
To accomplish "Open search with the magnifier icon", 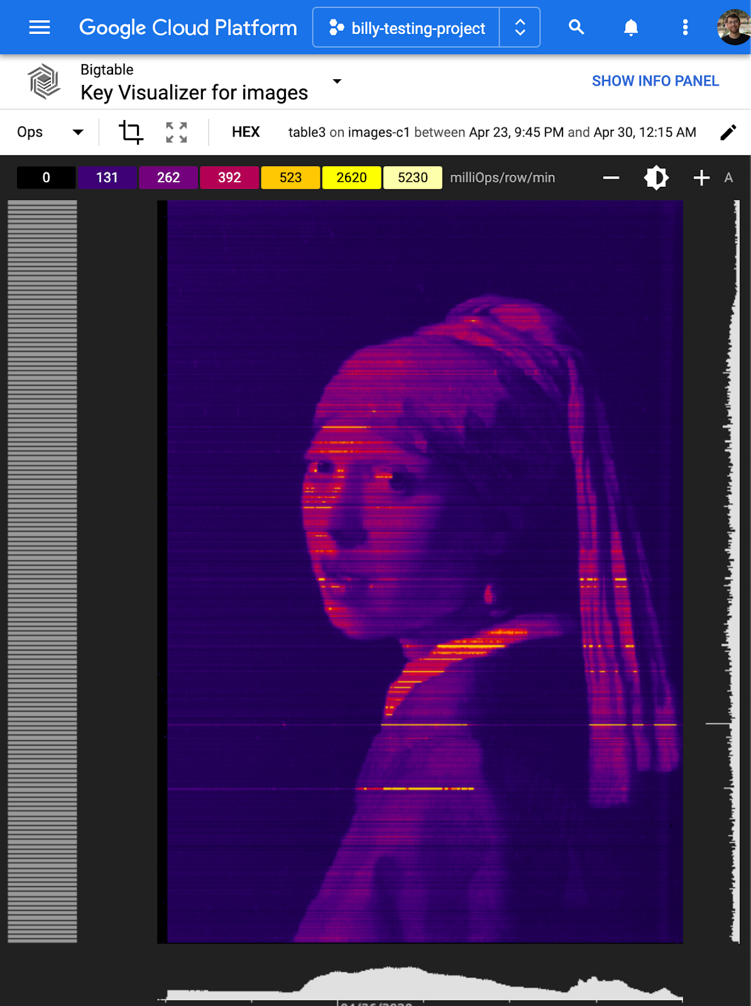I will click(576, 27).
